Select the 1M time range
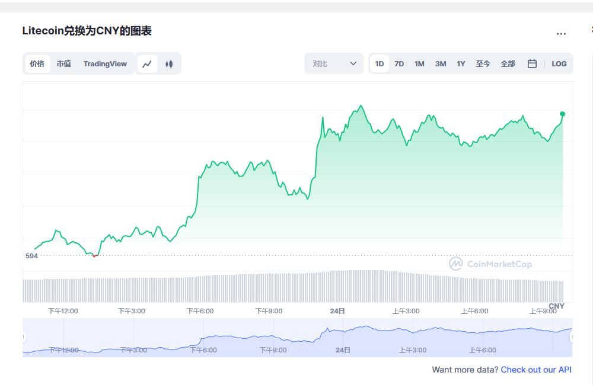The image size is (593, 385). 419,64
